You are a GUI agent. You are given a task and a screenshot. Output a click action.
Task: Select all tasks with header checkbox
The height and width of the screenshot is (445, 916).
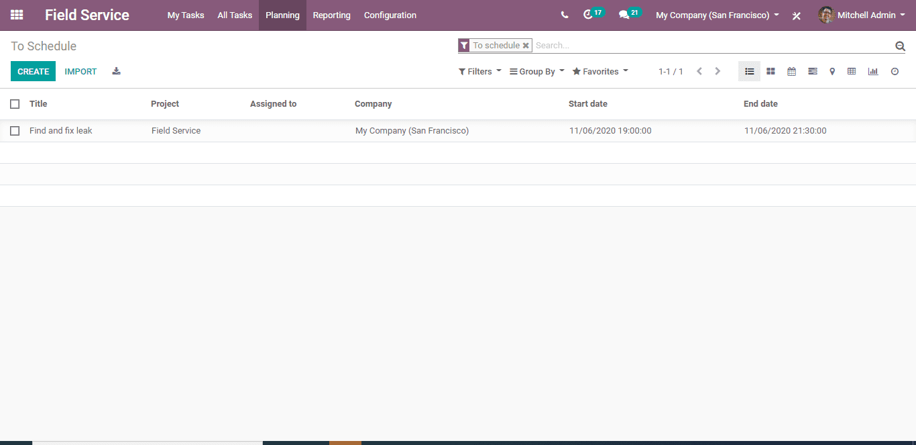point(15,104)
